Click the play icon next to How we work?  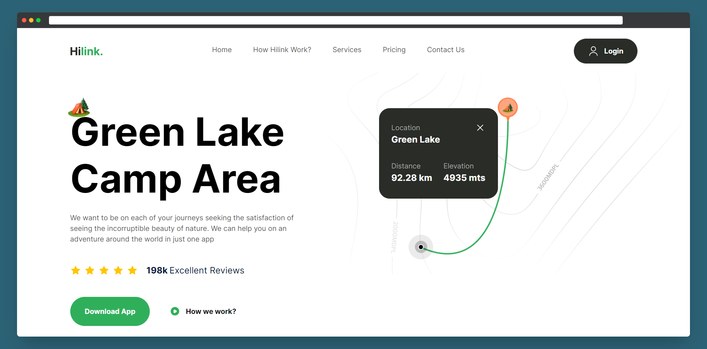(x=175, y=311)
